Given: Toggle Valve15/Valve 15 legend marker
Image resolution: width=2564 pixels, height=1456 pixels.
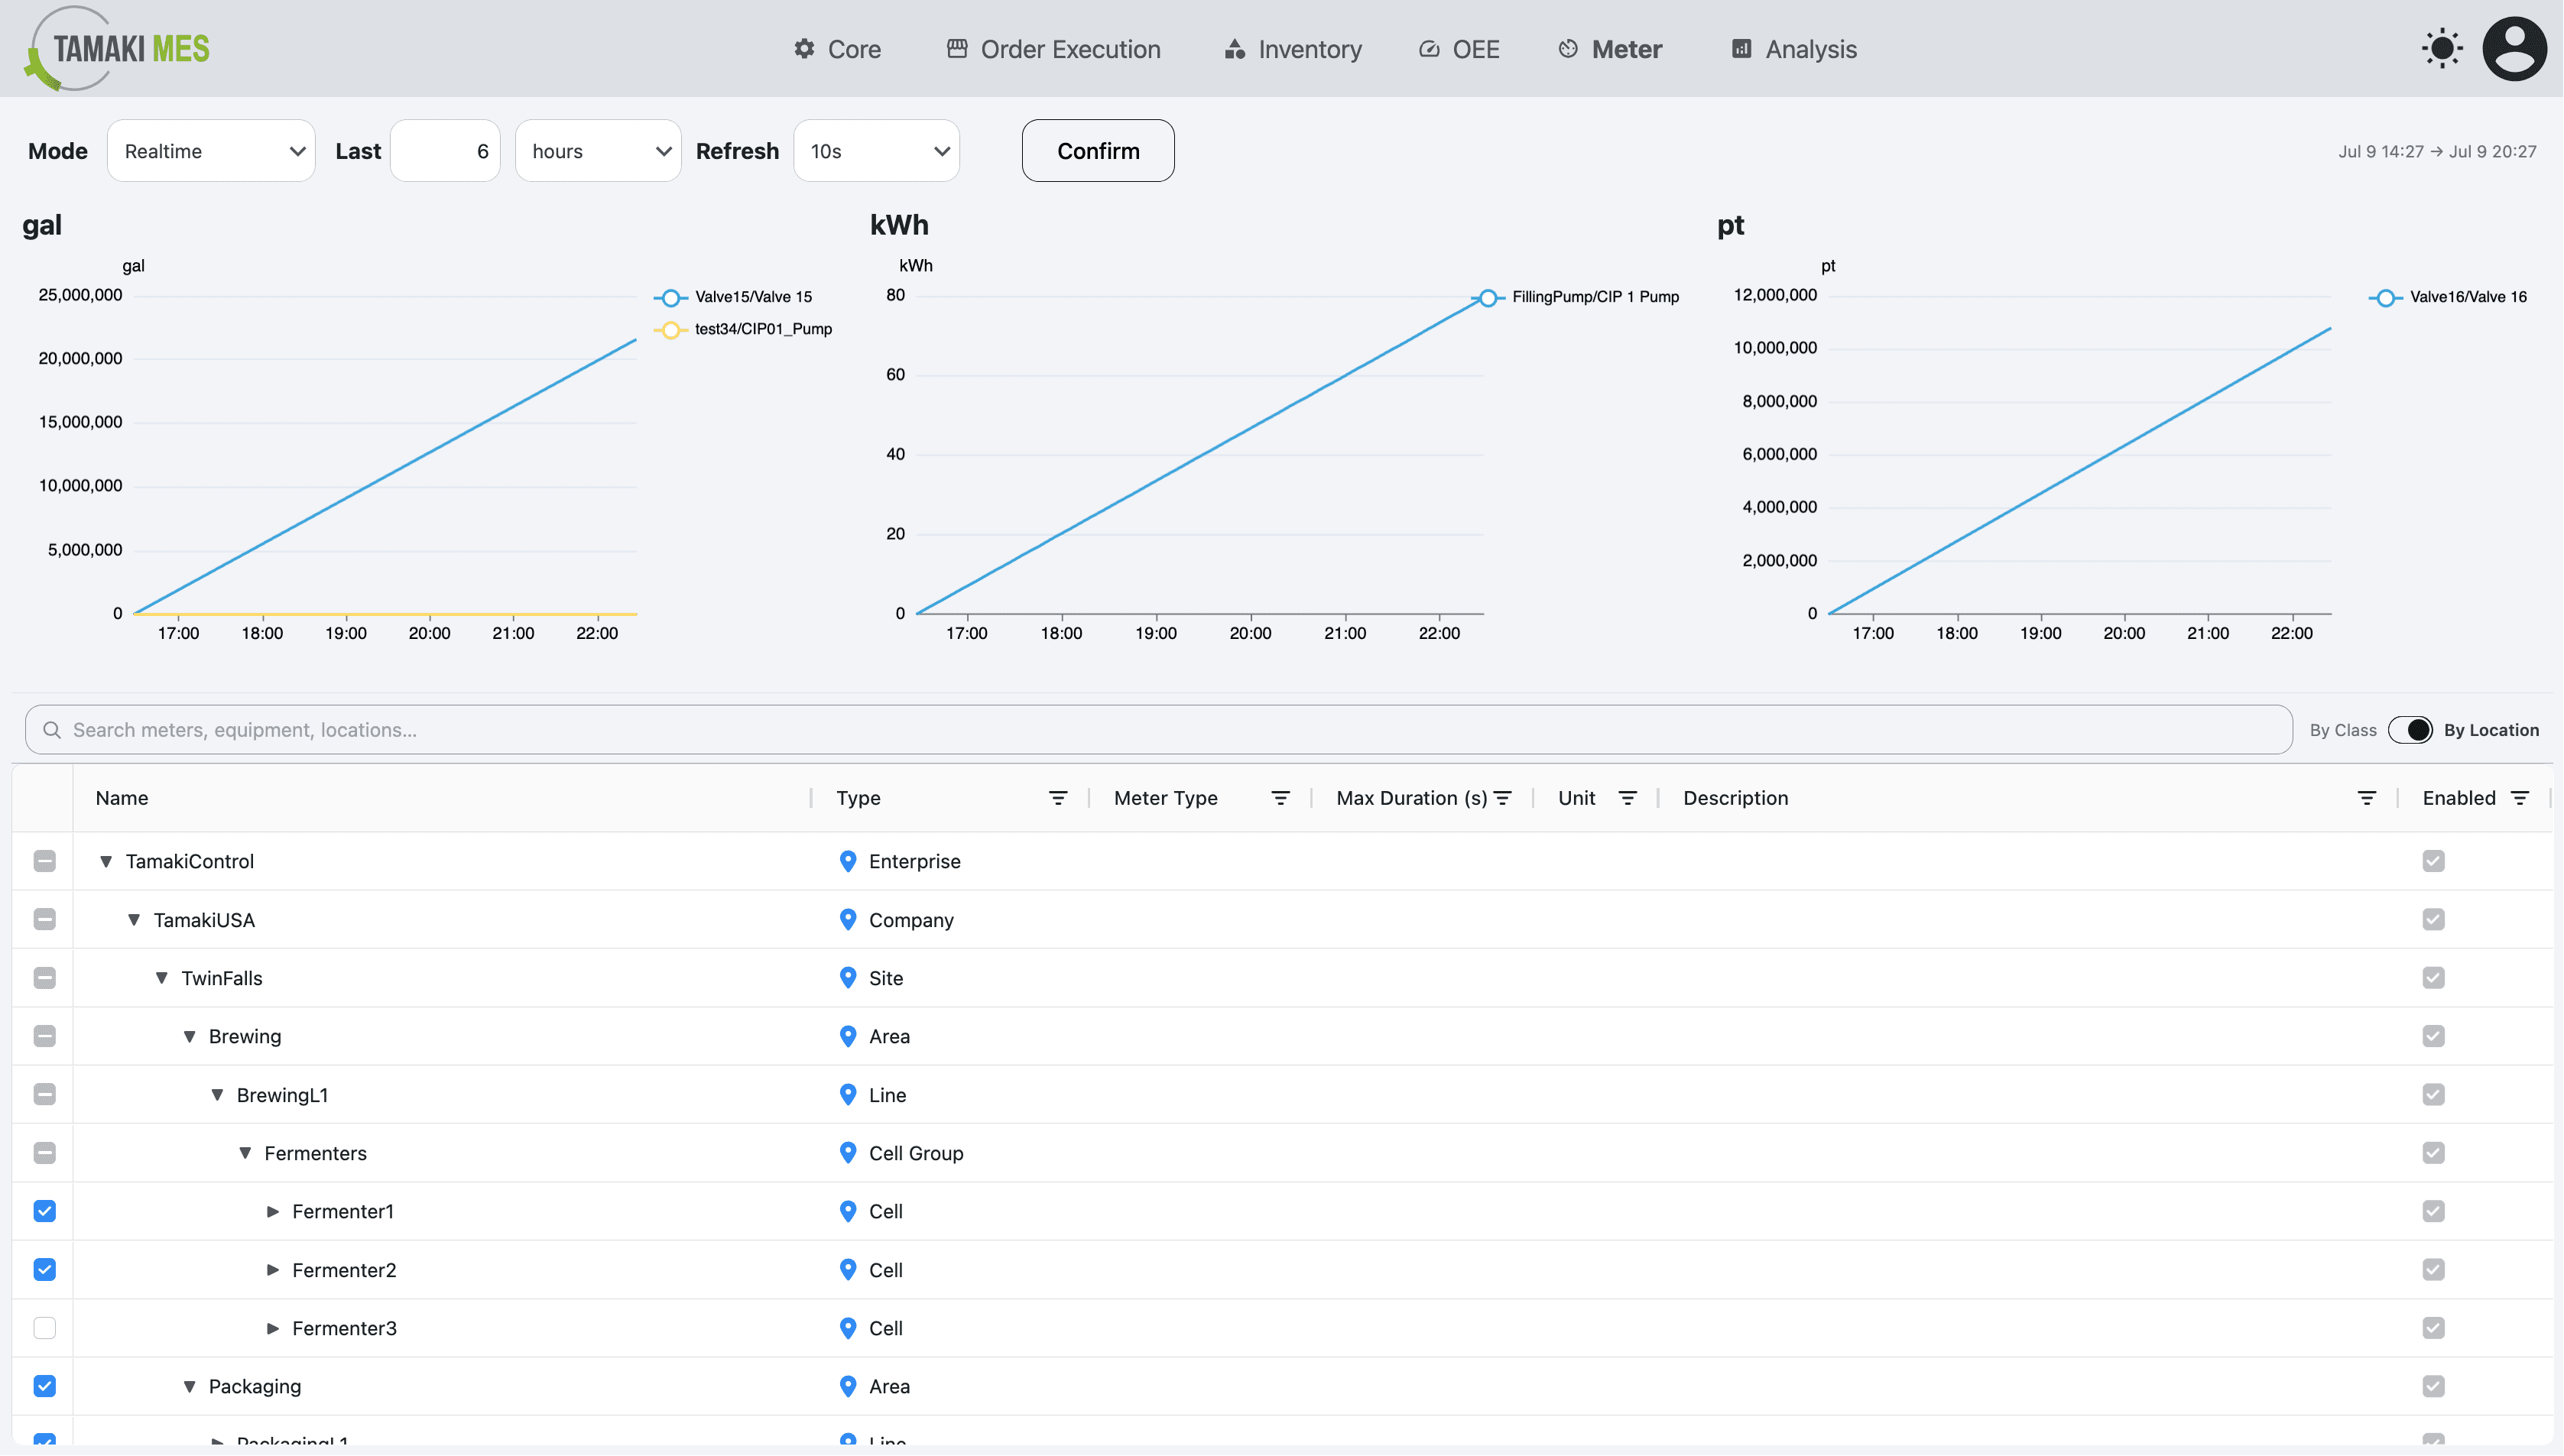Looking at the screenshot, I should [x=671, y=297].
